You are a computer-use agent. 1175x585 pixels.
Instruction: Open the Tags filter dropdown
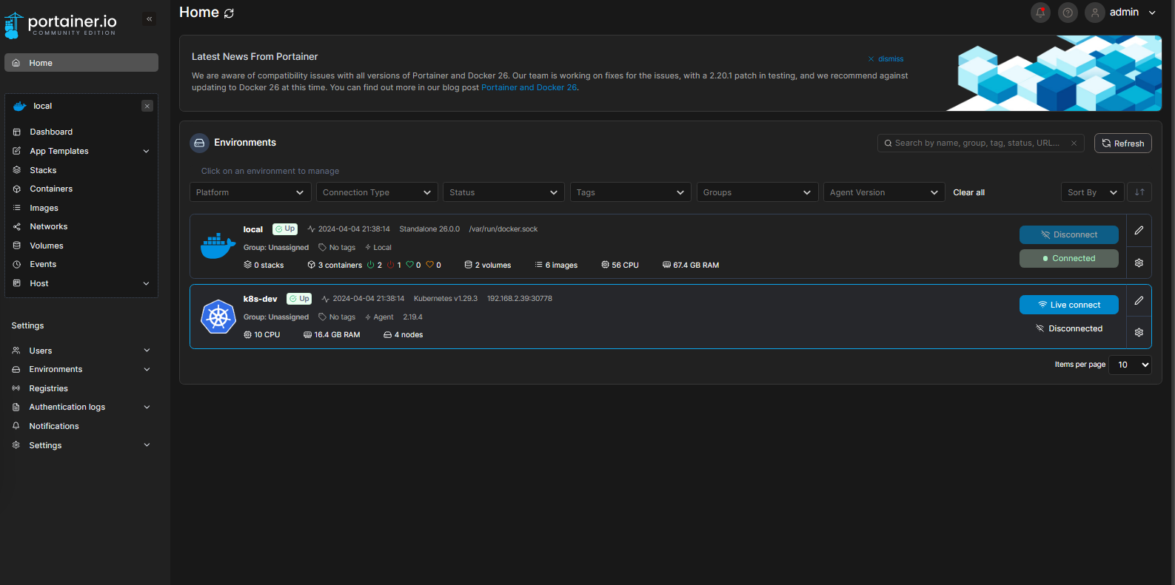pyautogui.click(x=631, y=192)
